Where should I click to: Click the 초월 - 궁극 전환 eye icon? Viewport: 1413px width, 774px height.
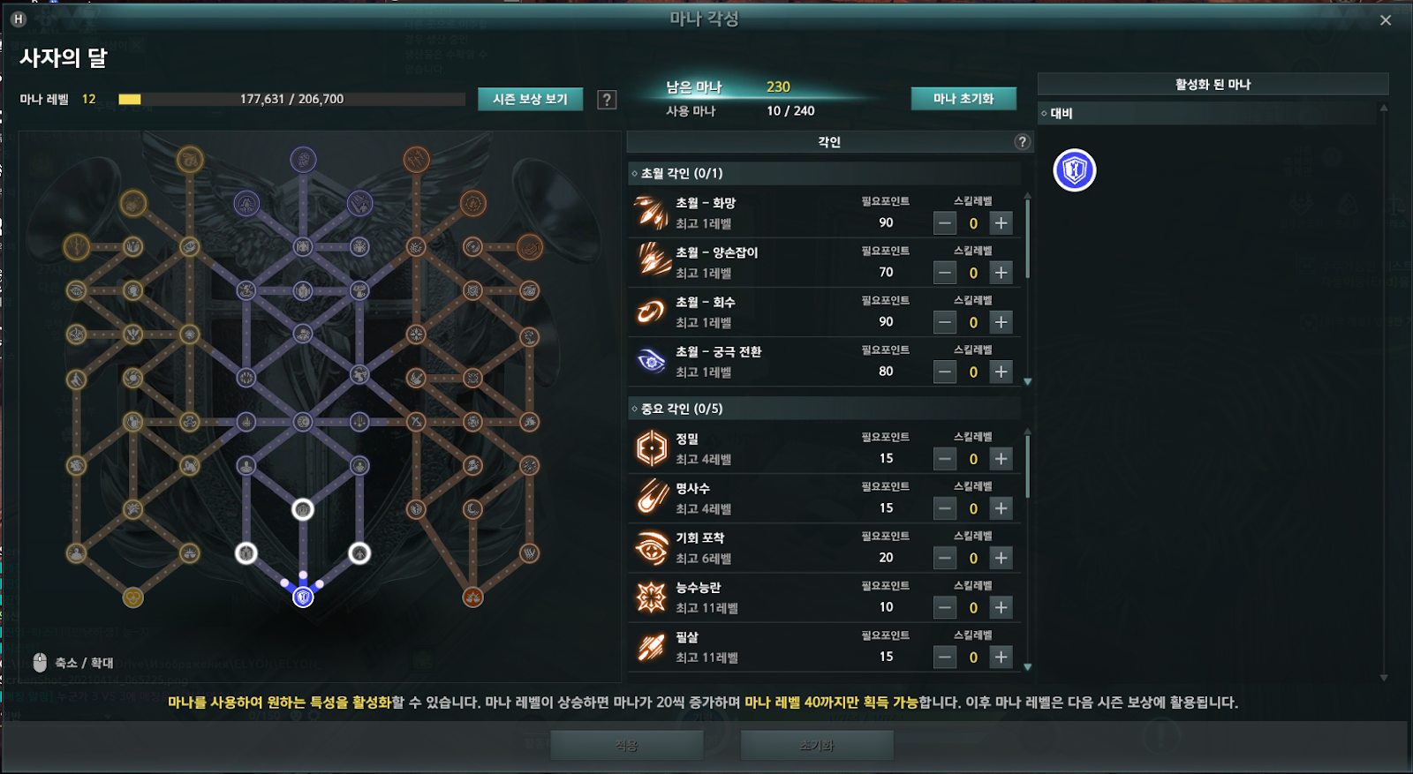point(652,361)
